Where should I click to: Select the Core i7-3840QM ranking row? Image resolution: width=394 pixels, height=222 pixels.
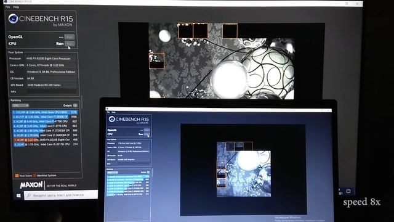(x=45, y=135)
